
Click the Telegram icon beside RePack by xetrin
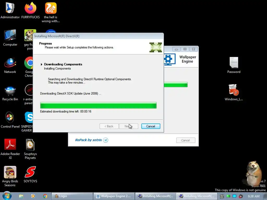(106, 140)
